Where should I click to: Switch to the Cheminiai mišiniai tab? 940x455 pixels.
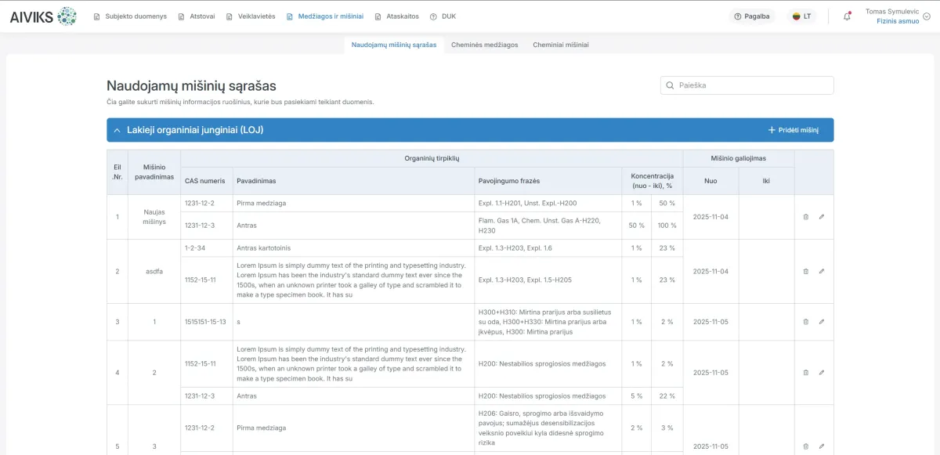coord(561,45)
